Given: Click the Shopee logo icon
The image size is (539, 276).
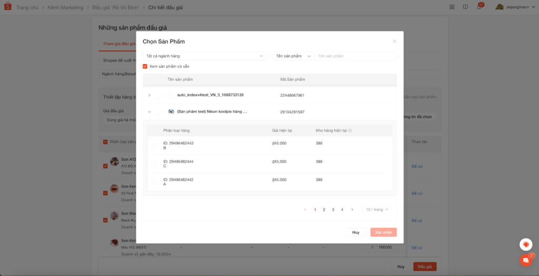Looking at the screenshot, I should pos(8,7).
